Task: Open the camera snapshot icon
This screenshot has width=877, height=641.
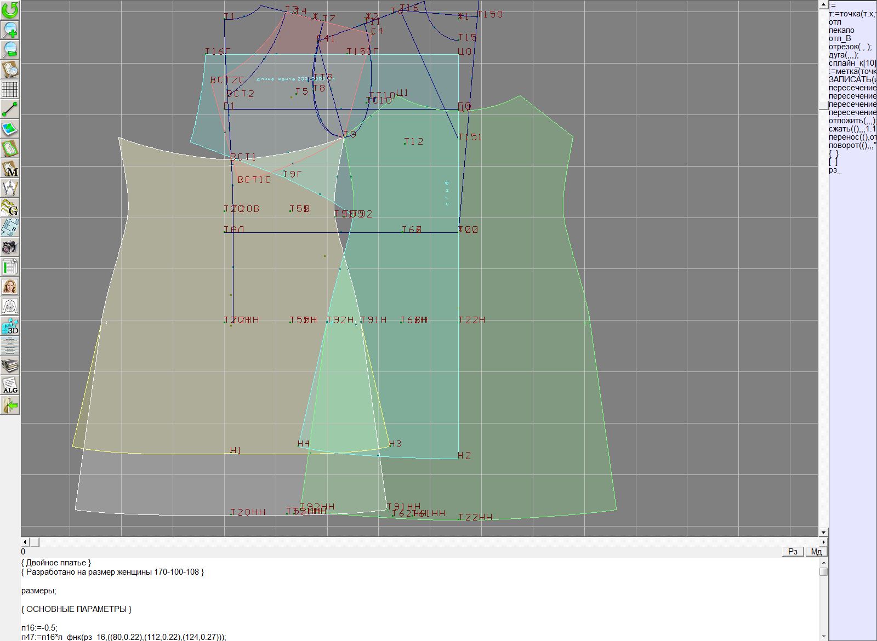Action: pyautogui.click(x=10, y=248)
